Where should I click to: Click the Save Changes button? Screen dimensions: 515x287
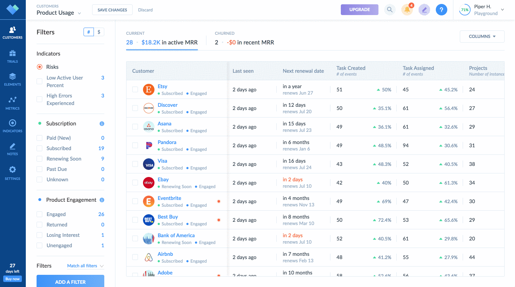pos(112,10)
